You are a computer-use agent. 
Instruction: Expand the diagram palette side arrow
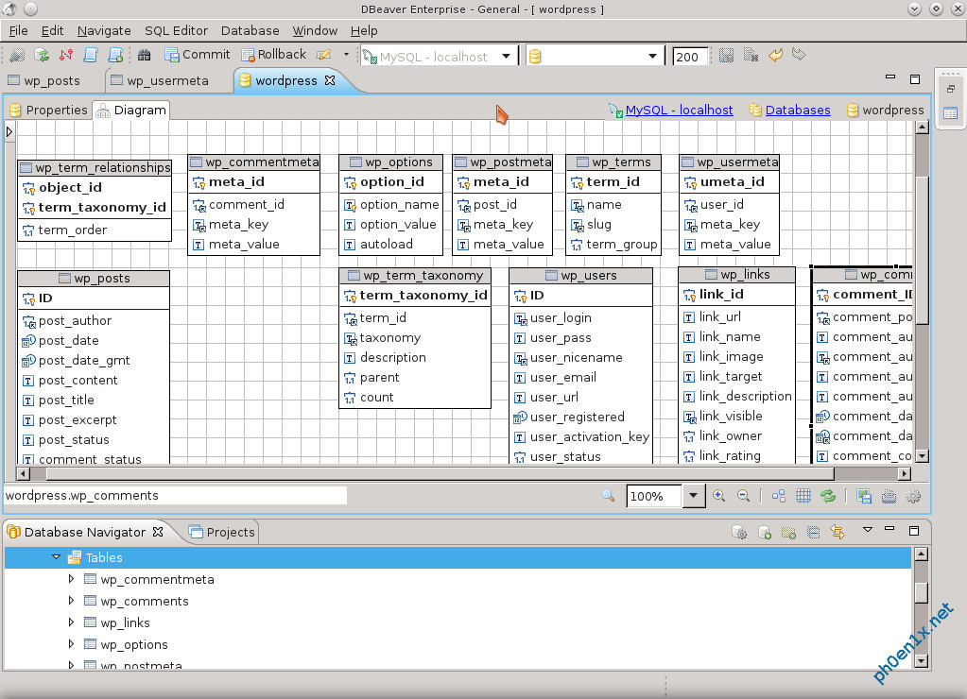(9, 131)
